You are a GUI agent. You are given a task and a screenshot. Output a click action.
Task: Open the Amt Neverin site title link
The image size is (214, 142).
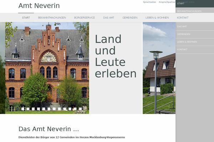click(x=39, y=6)
